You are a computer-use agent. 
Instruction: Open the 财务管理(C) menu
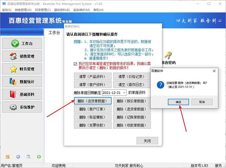[43, 10]
